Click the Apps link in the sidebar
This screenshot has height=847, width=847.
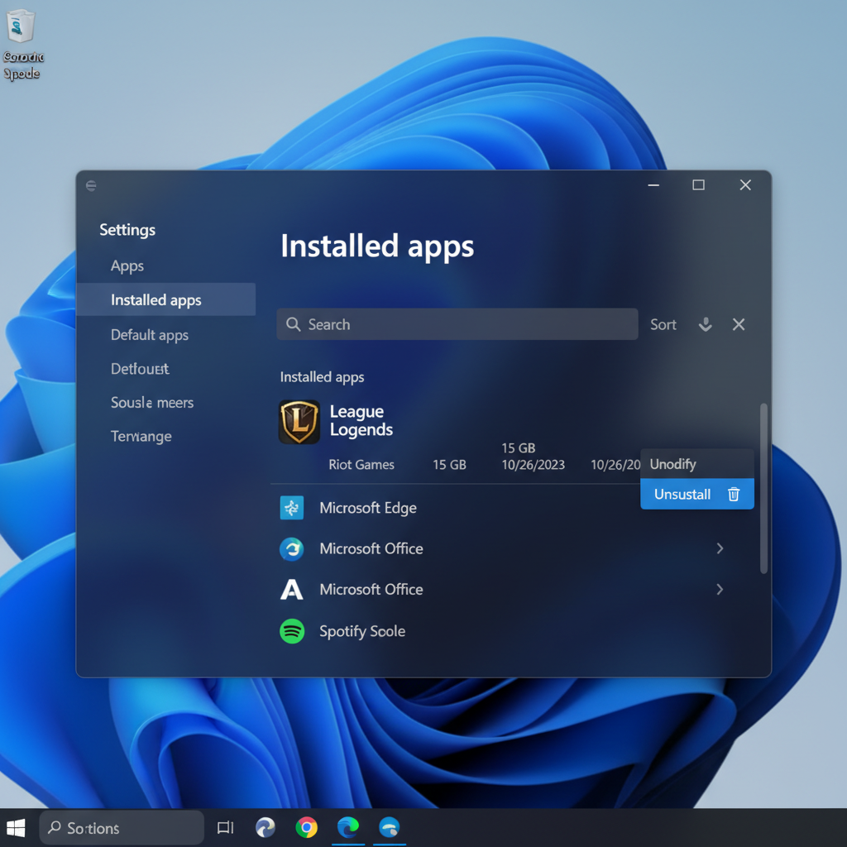[127, 266]
